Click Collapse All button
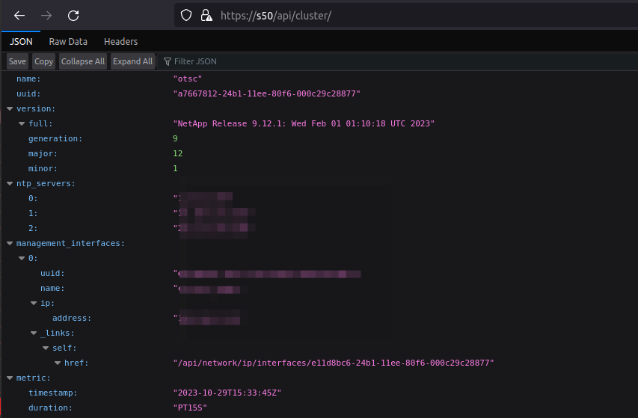The width and height of the screenshot is (638, 418). pos(83,61)
